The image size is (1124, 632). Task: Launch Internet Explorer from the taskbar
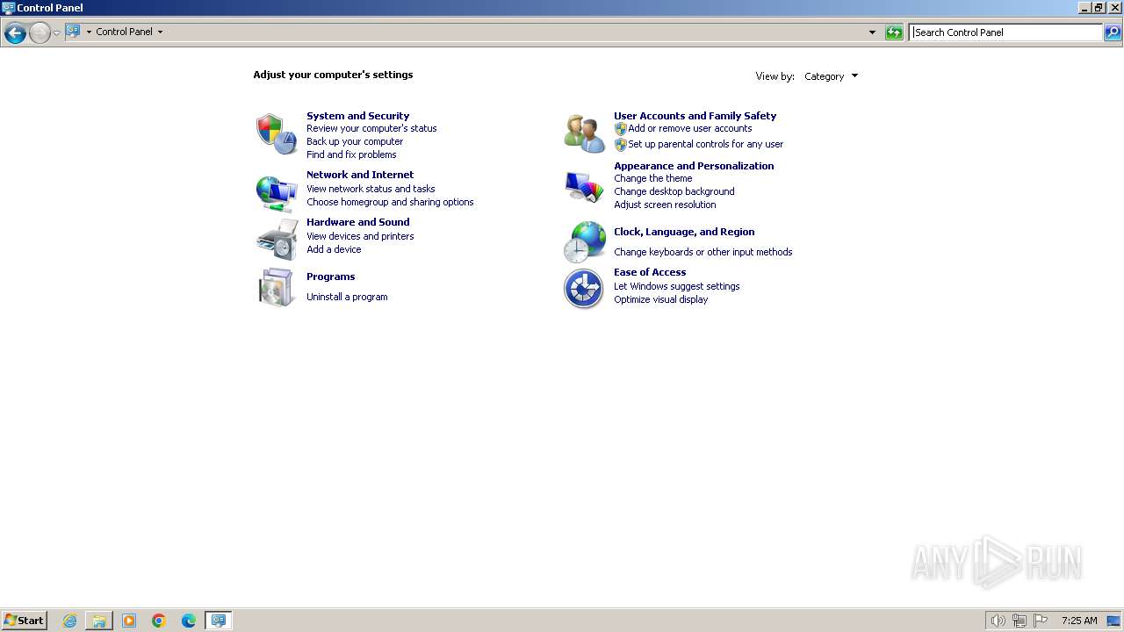(x=69, y=621)
